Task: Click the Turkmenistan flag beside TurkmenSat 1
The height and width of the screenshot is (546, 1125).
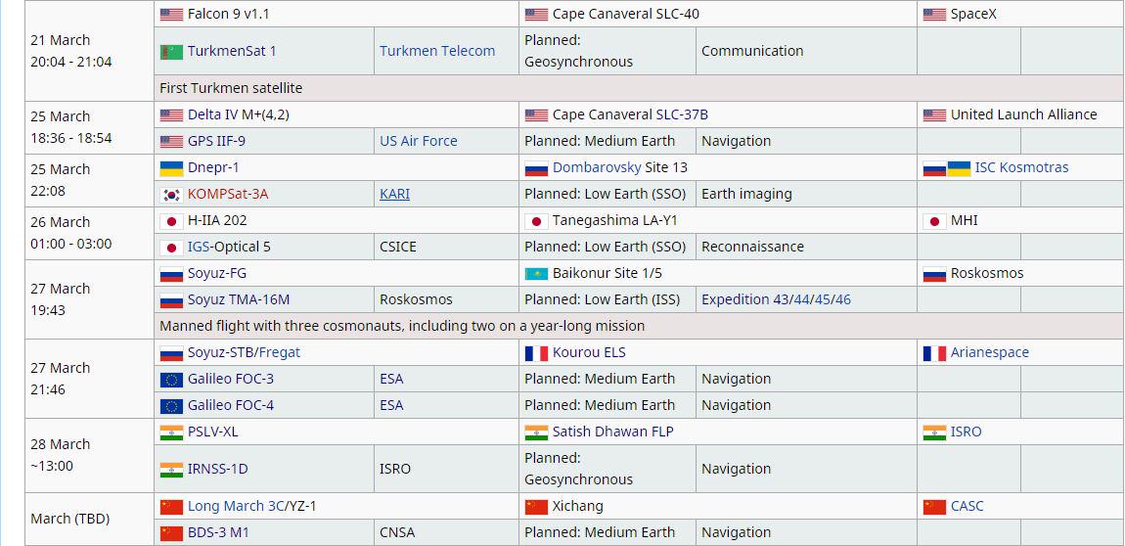Action: (x=171, y=52)
